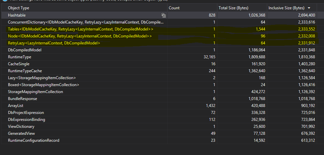Click the CacheSingle total size 161,920
This screenshot has width=324, height=155.
(x=258, y=64)
